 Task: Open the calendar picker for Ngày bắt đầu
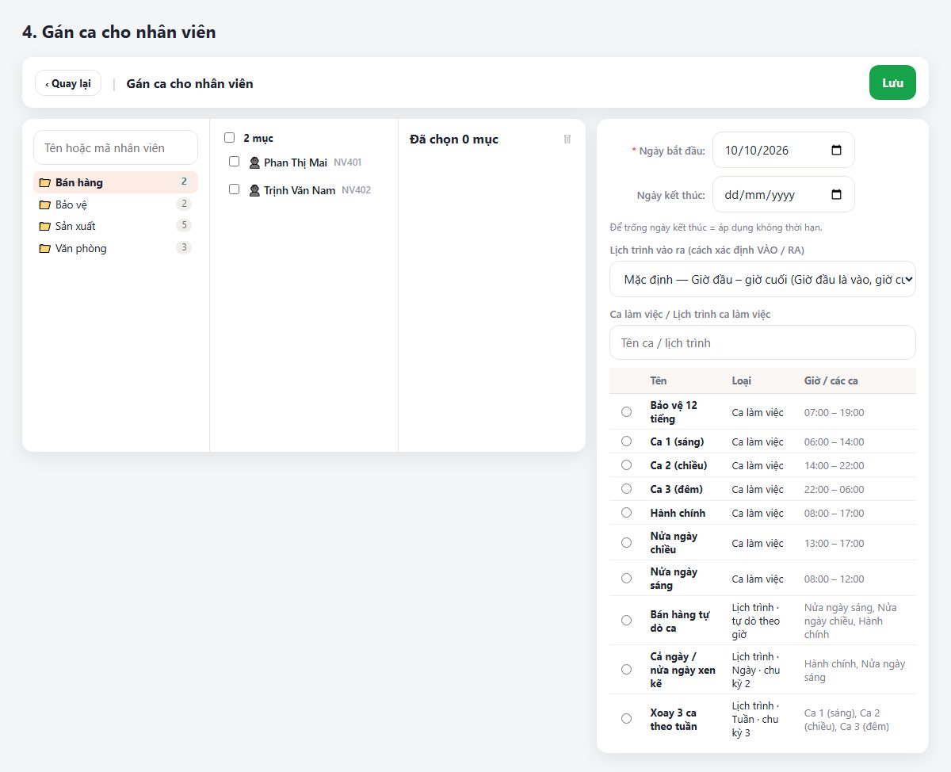pyautogui.click(x=836, y=151)
